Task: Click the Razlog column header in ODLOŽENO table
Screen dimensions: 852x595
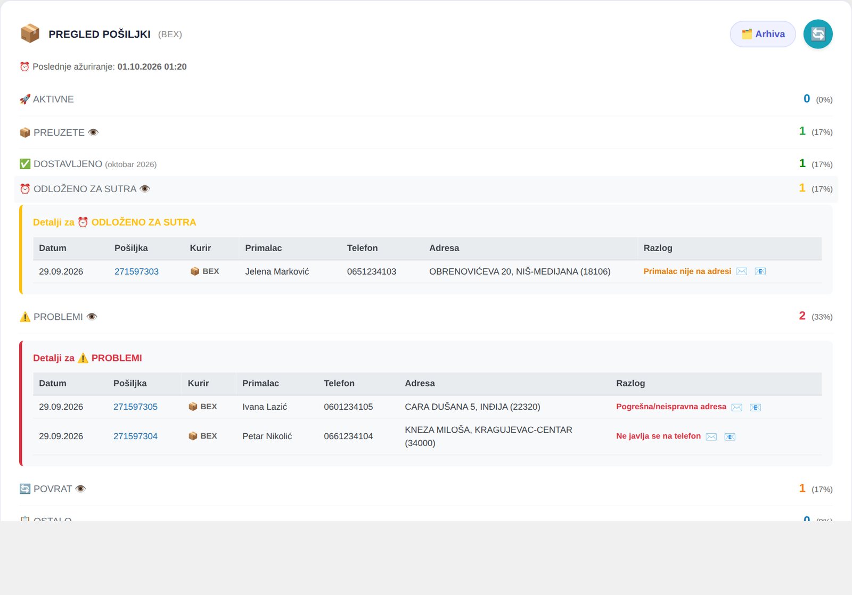Action: tap(658, 248)
